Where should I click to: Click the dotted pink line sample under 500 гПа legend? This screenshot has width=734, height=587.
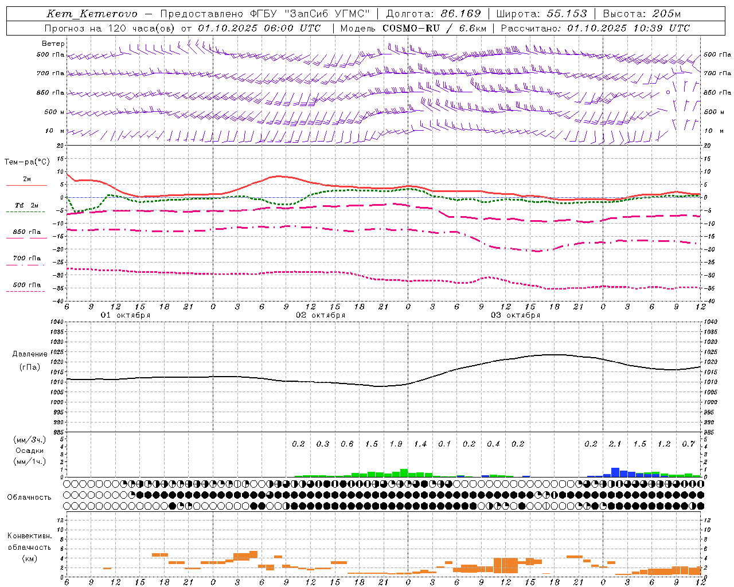(25, 292)
